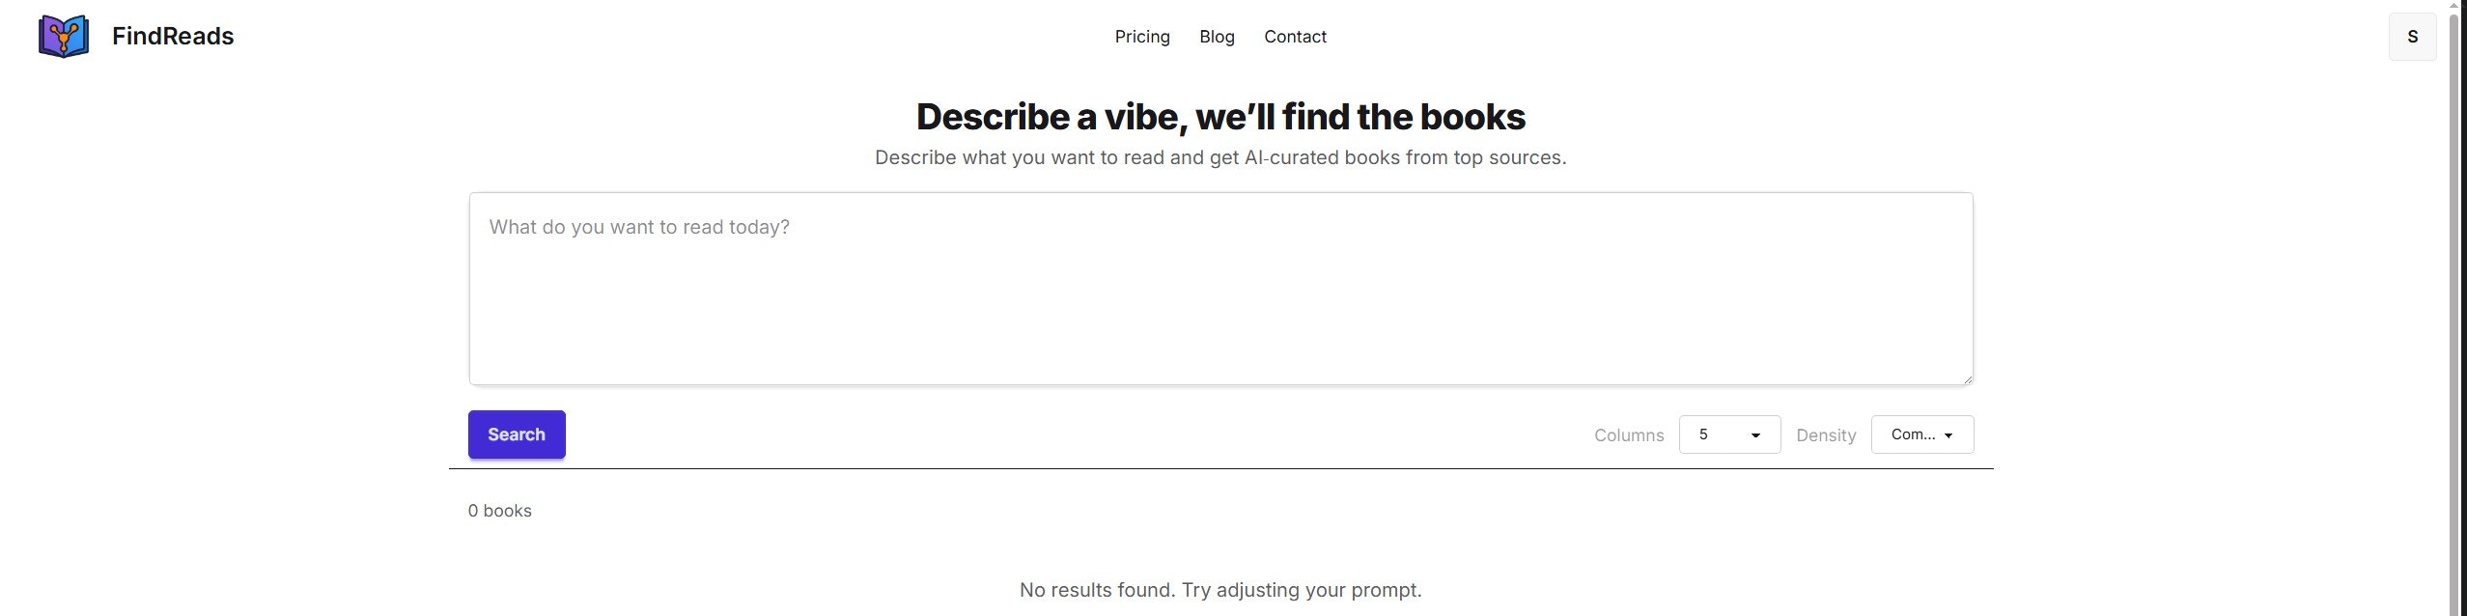The height and width of the screenshot is (616, 2467).
Task: Click the 'Describe a vibe' main heading
Action: [x=1220, y=117]
